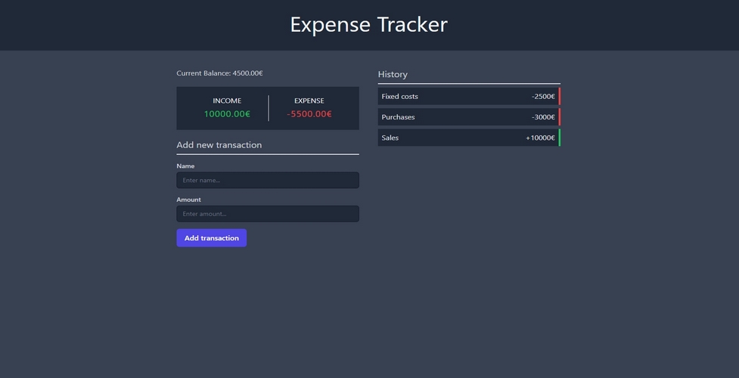Image resolution: width=739 pixels, height=378 pixels.
Task: Click the red expense total -5500.00€
Action: point(309,114)
